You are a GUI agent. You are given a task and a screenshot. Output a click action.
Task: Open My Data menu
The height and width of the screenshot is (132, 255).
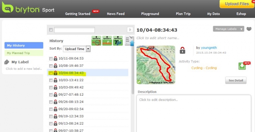point(213,14)
